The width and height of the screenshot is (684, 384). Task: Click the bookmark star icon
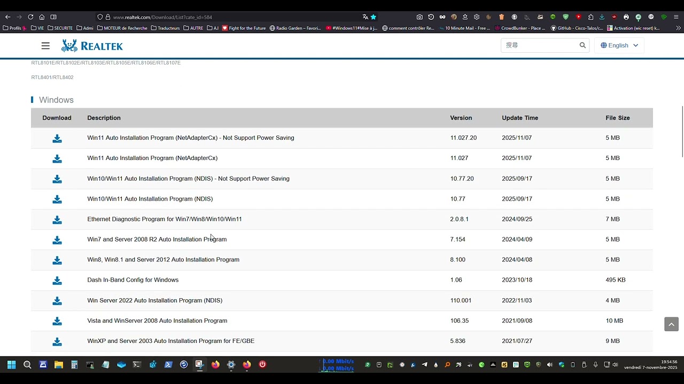374,17
